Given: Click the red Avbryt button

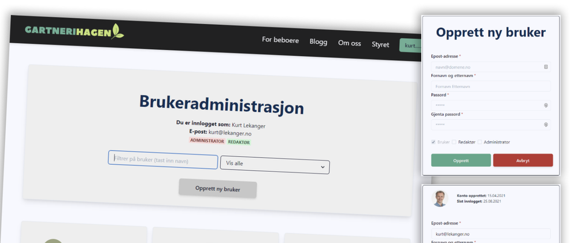Looking at the screenshot, I should click(523, 160).
